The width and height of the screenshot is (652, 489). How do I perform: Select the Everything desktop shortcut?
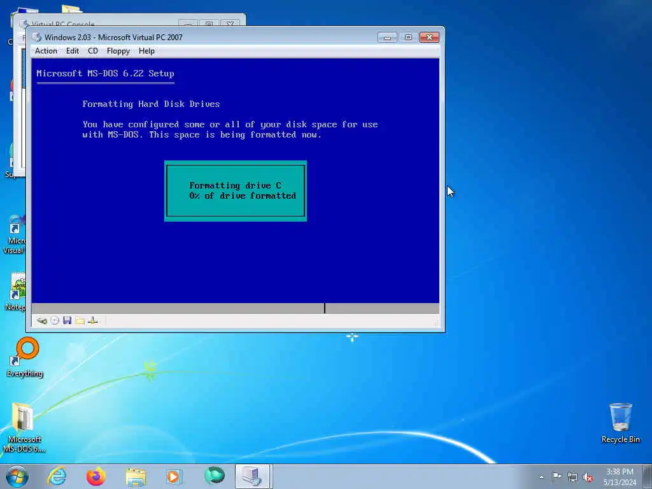coord(25,358)
